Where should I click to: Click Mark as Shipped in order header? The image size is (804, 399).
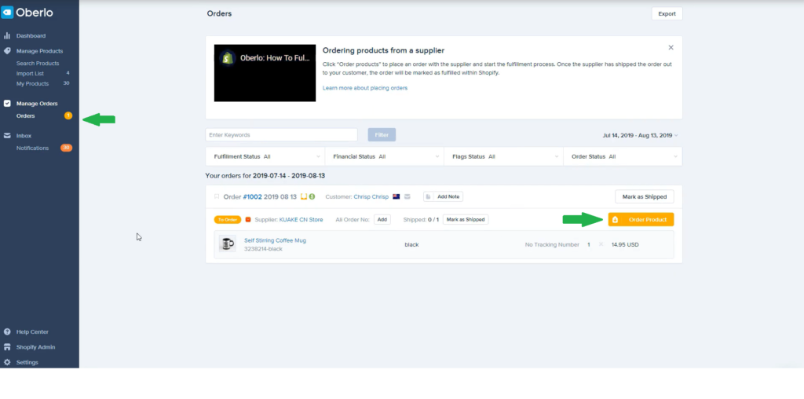[644, 196]
